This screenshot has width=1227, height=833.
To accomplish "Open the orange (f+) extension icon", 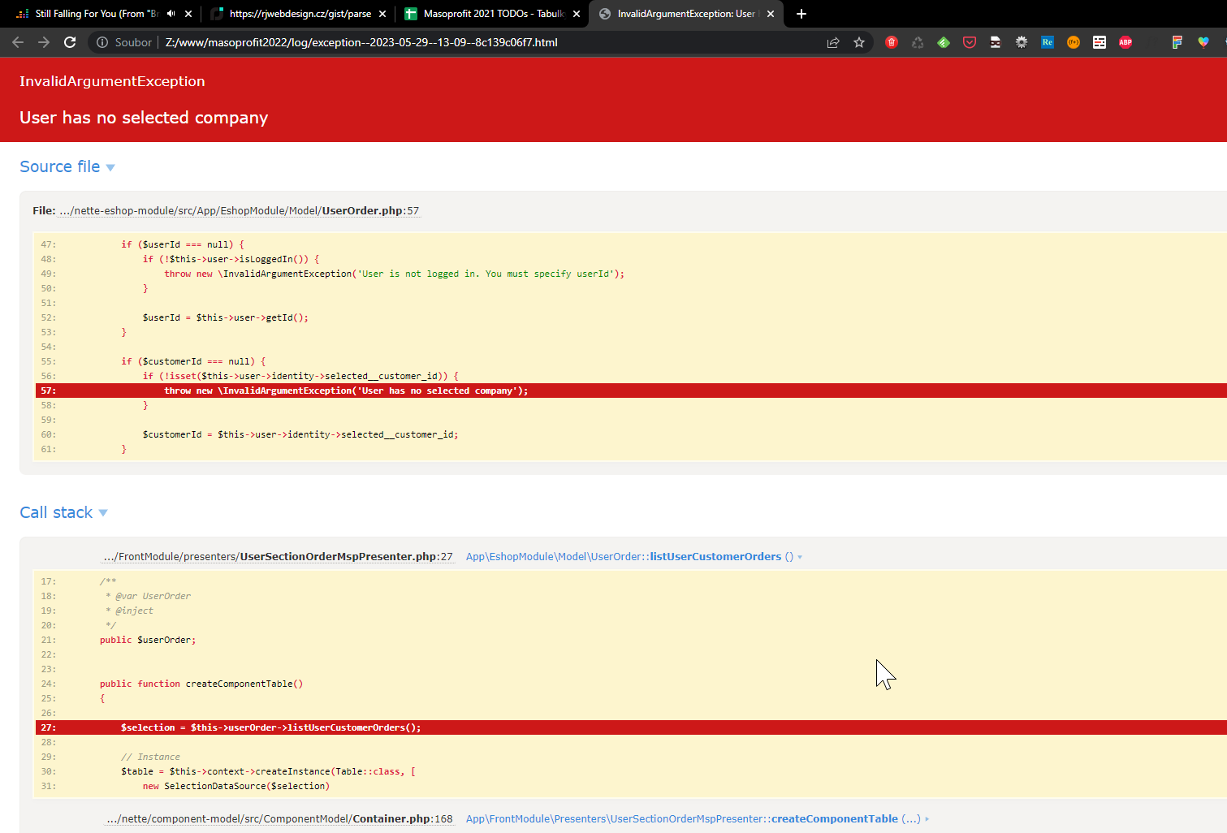I will (1074, 42).
